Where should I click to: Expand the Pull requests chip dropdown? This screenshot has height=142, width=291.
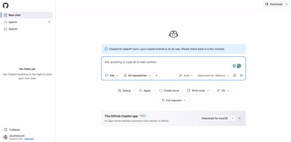(x=174, y=100)
